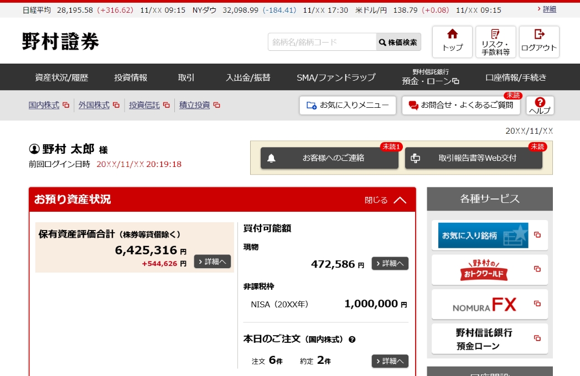Click the external-link icon beside 外国株式
Image resolution: width=580 pixels, height=376 pixels.
[116, 106]
